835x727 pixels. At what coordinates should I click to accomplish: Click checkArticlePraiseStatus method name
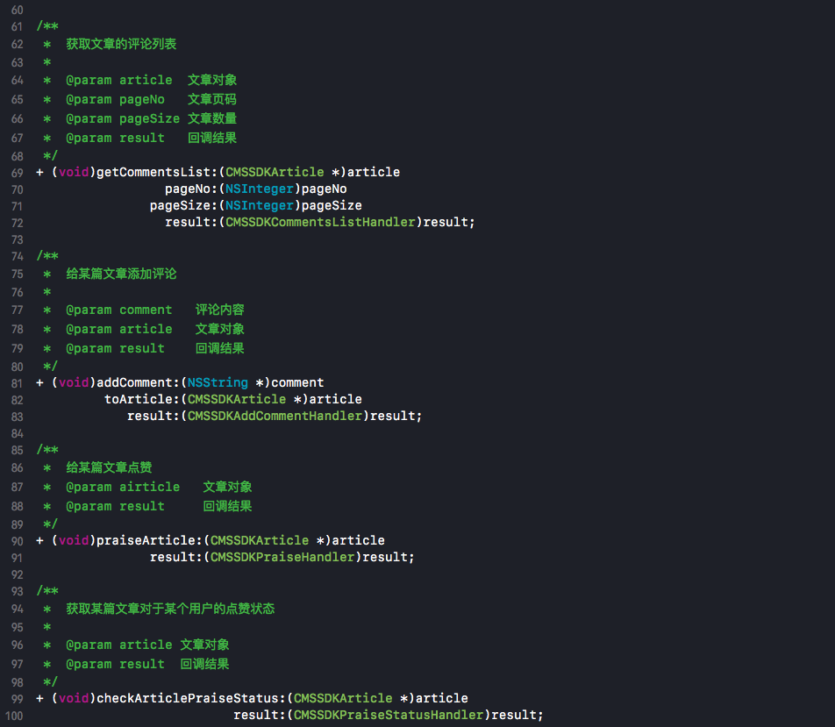point(188,698)
